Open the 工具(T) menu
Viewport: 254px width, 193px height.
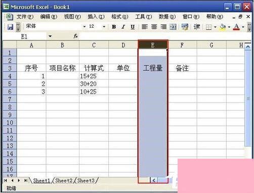point(144,17)
